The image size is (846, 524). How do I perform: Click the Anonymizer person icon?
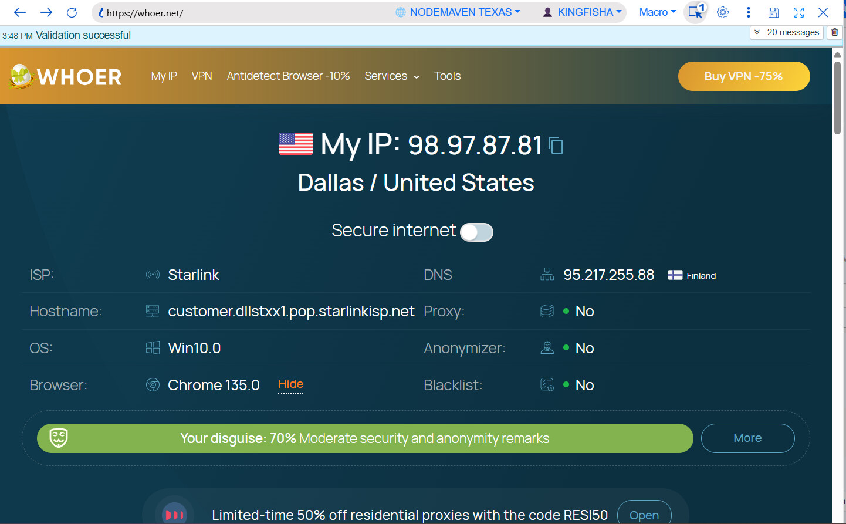pyautogui.click(x=547, y=348)
